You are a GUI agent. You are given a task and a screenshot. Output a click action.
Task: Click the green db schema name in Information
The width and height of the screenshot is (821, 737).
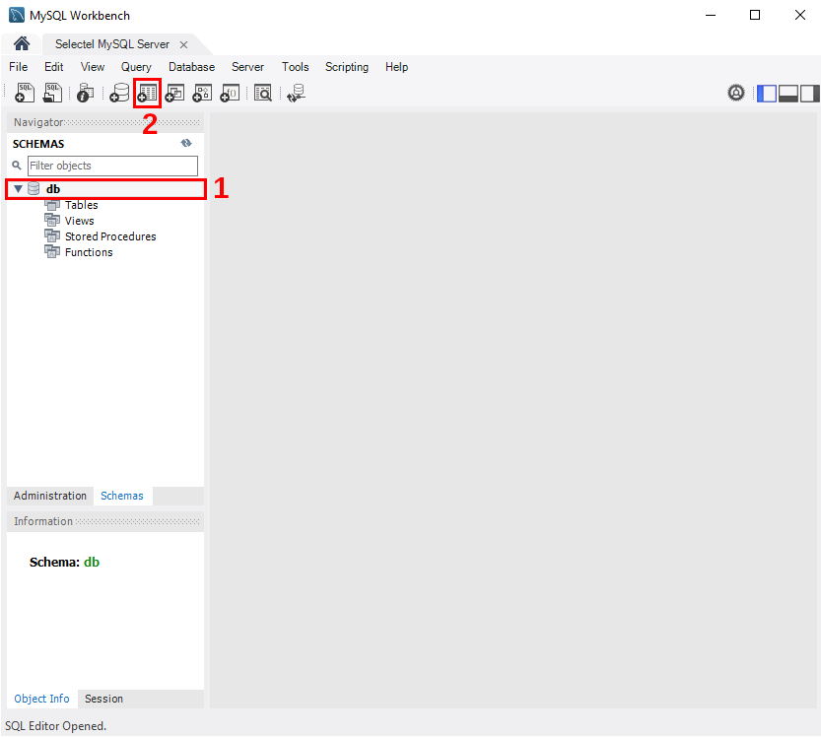click(92, 563)
